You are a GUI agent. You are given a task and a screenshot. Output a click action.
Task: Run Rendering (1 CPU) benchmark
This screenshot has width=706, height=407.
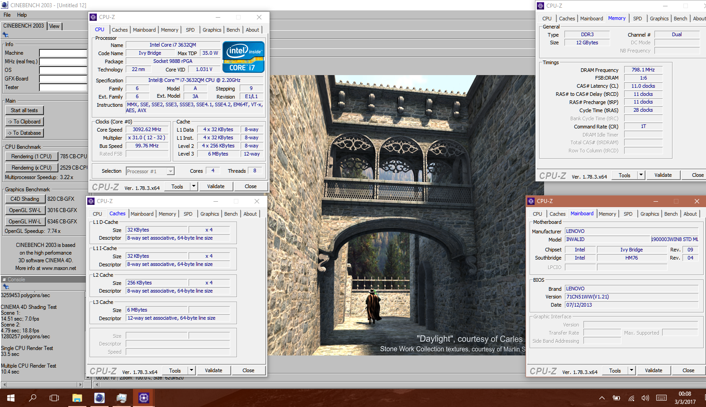pyautogui.click(x=32, y=156)
